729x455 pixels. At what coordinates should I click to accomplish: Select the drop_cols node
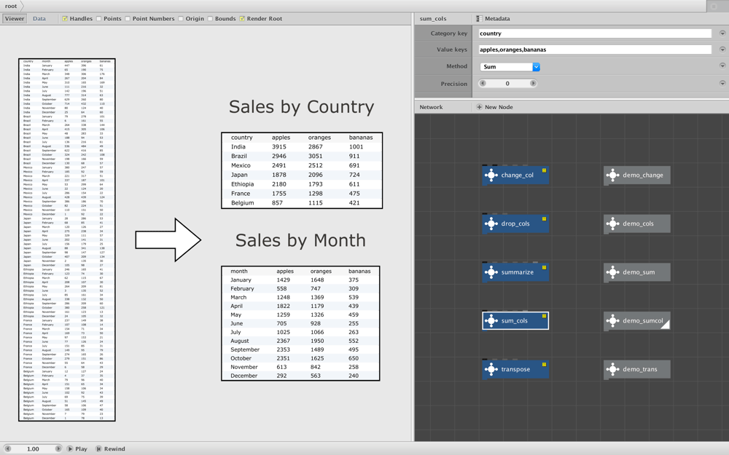pos(515,223)
